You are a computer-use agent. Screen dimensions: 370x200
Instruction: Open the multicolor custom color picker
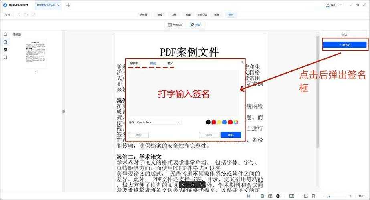(236, 122)
